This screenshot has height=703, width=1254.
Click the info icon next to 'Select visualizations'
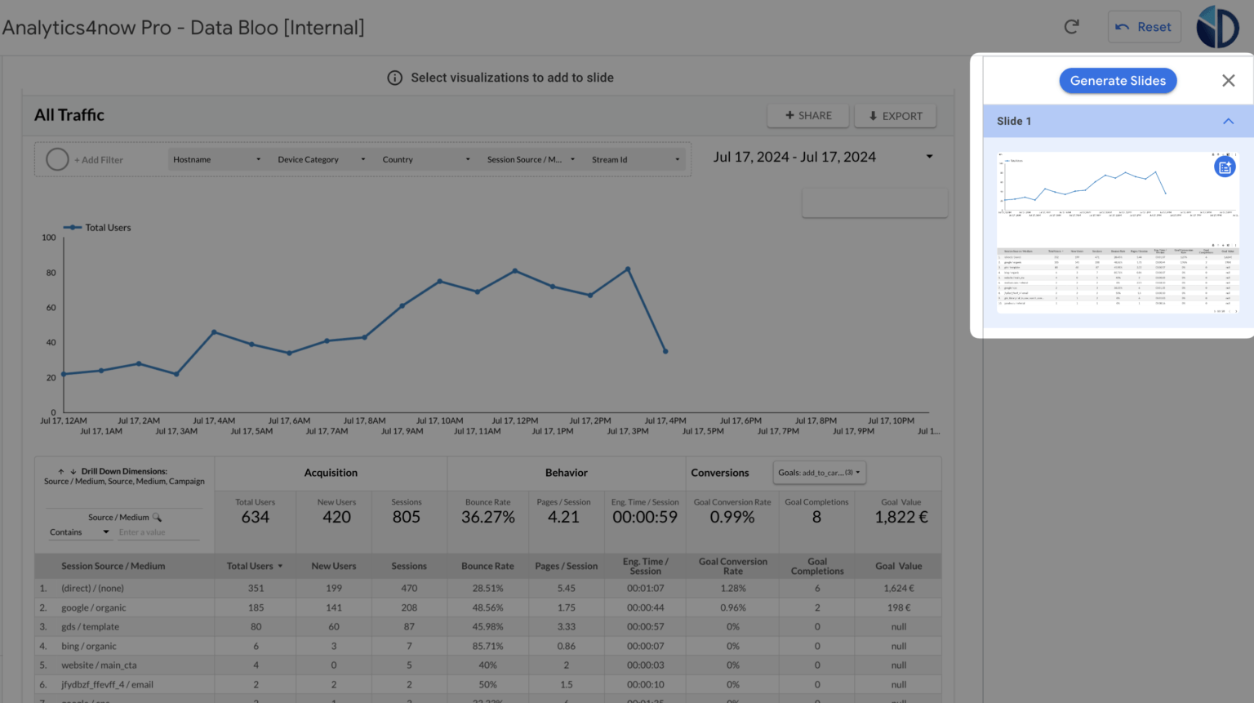click(394, 78)
